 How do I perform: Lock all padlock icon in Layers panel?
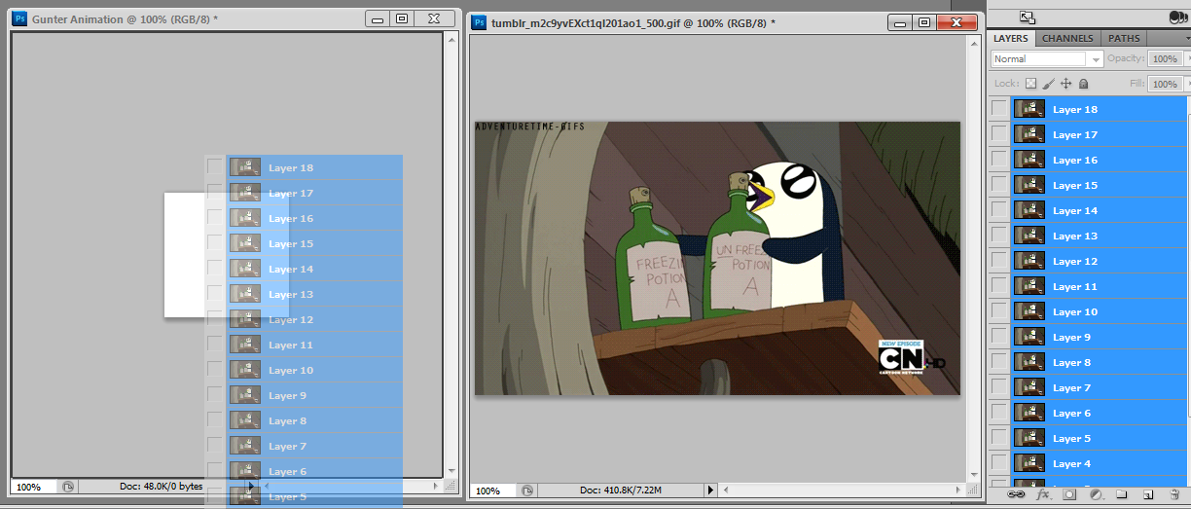[1083, 85]
